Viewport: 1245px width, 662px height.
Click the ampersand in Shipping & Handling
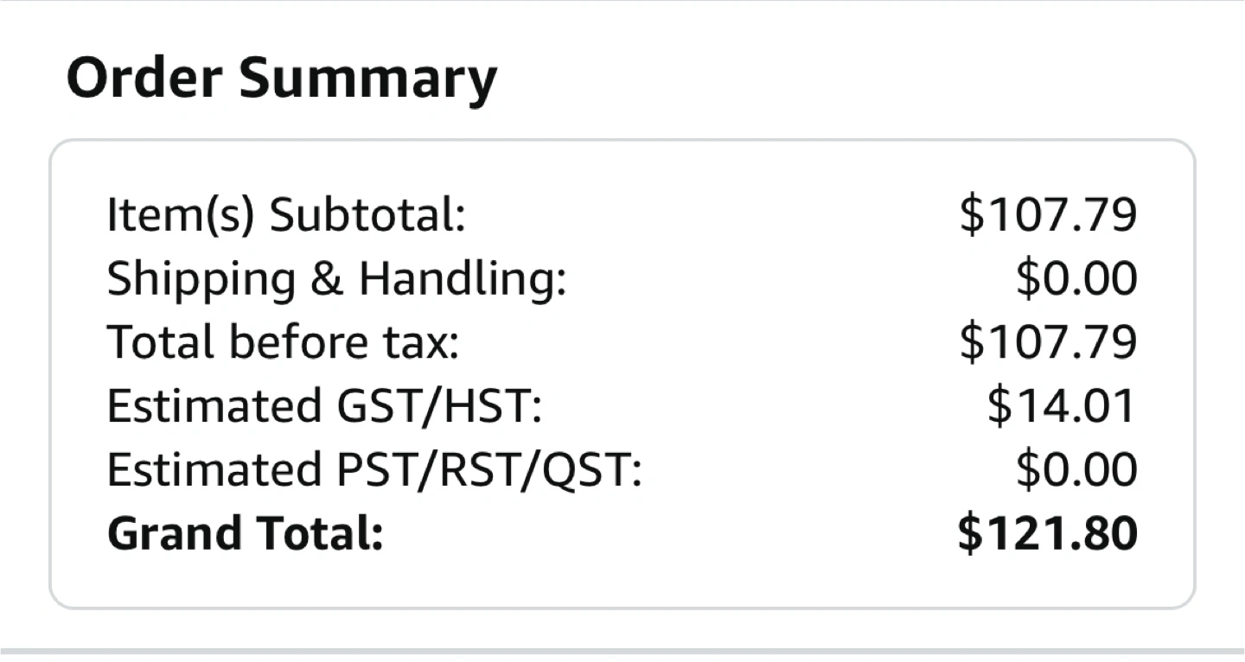coord(326,279)
